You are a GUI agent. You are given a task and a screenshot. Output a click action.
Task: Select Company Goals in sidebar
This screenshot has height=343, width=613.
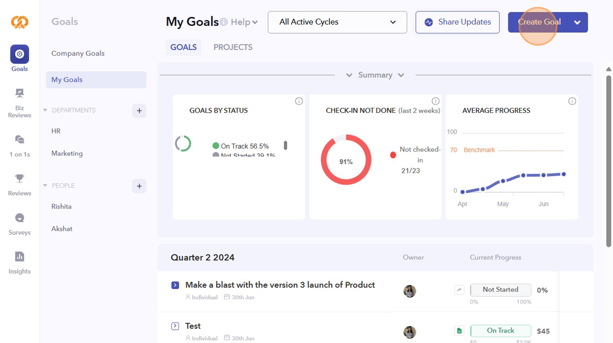pyautogui.click(x=78, y=54)
